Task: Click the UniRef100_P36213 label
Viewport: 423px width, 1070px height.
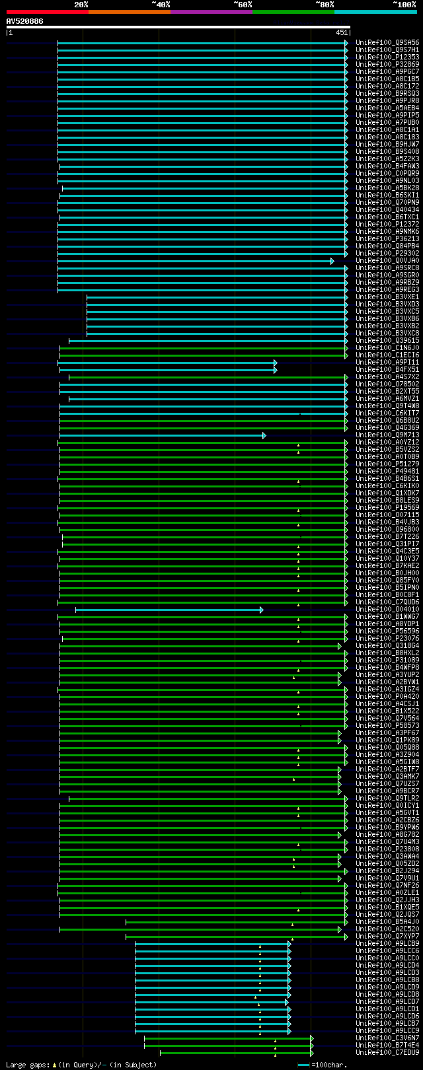Action: pos(387,238)
